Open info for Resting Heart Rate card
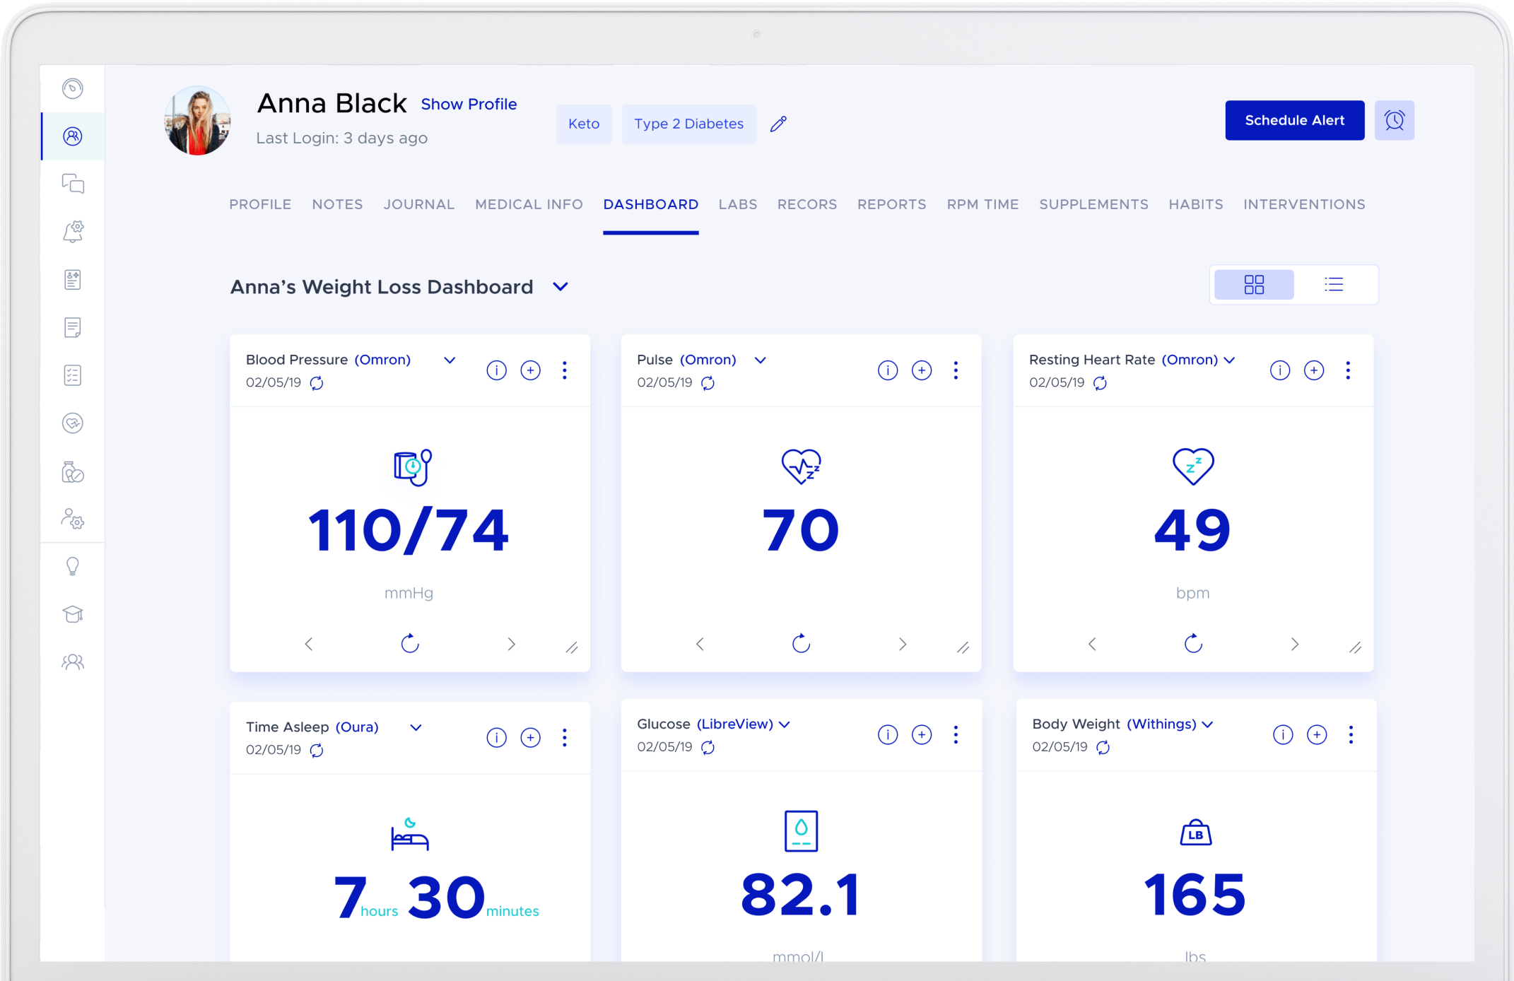This screenshot has width=1514, height=981. [1280, 370]
